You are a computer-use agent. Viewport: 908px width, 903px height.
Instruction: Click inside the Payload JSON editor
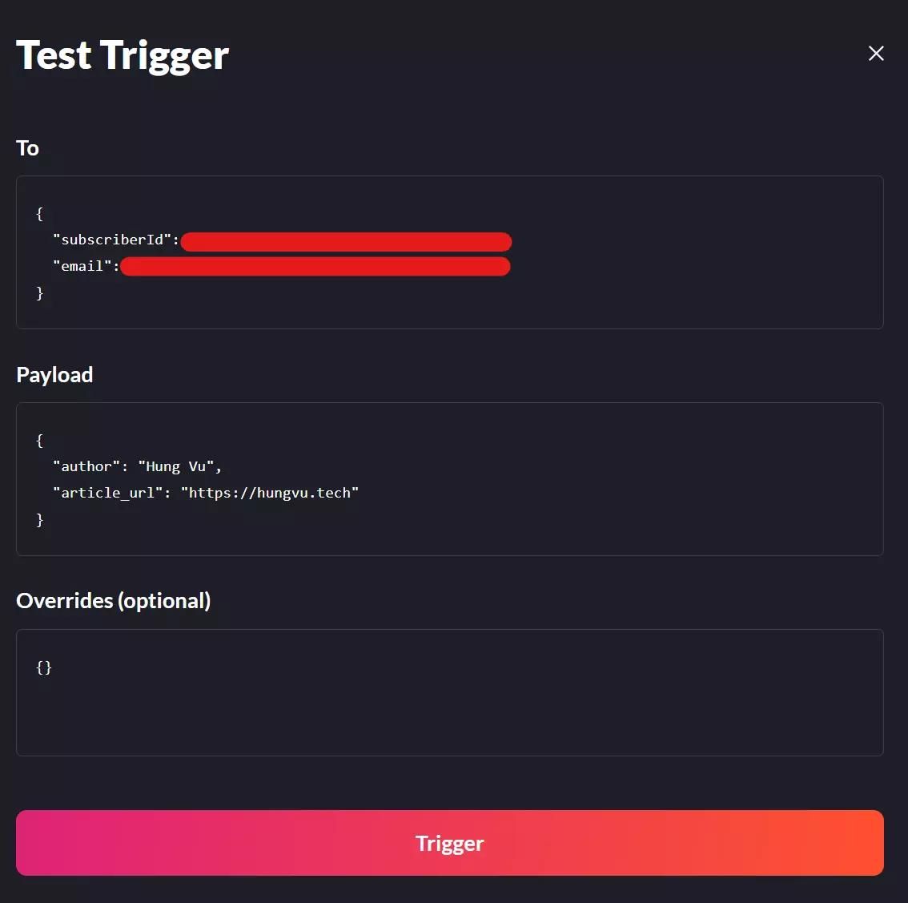(x=448, y=479)
